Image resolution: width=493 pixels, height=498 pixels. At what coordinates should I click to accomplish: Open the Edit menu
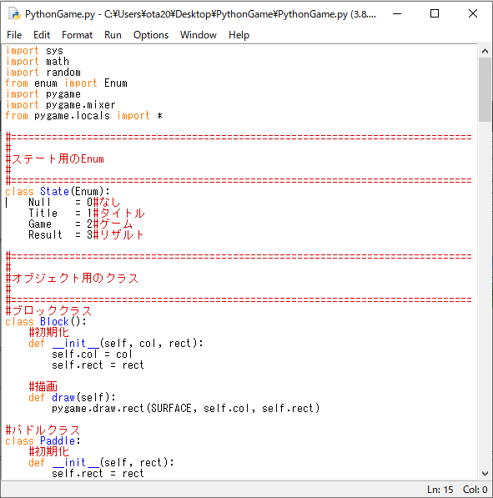[x=42, y=35]
